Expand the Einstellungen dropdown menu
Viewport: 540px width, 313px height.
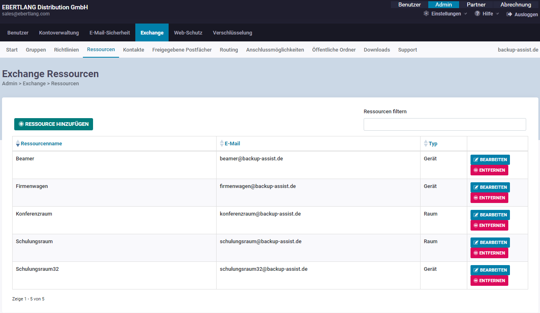click(466, 14)
